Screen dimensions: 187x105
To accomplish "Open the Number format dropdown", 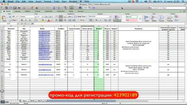I will (x=110, y=16).
